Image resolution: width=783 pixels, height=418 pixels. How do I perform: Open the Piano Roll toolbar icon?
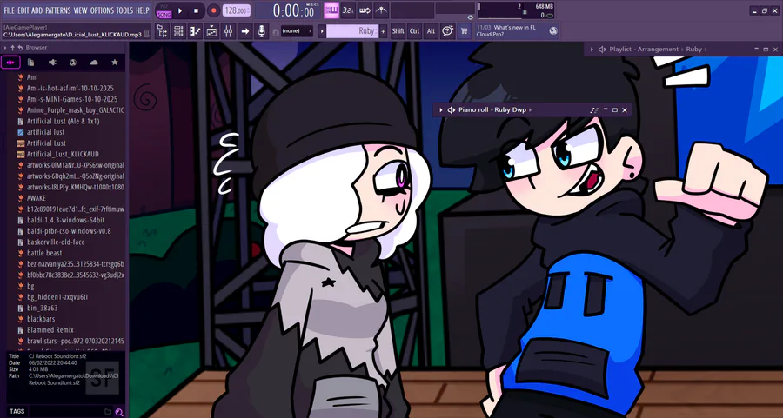click(x=195, y=31)
